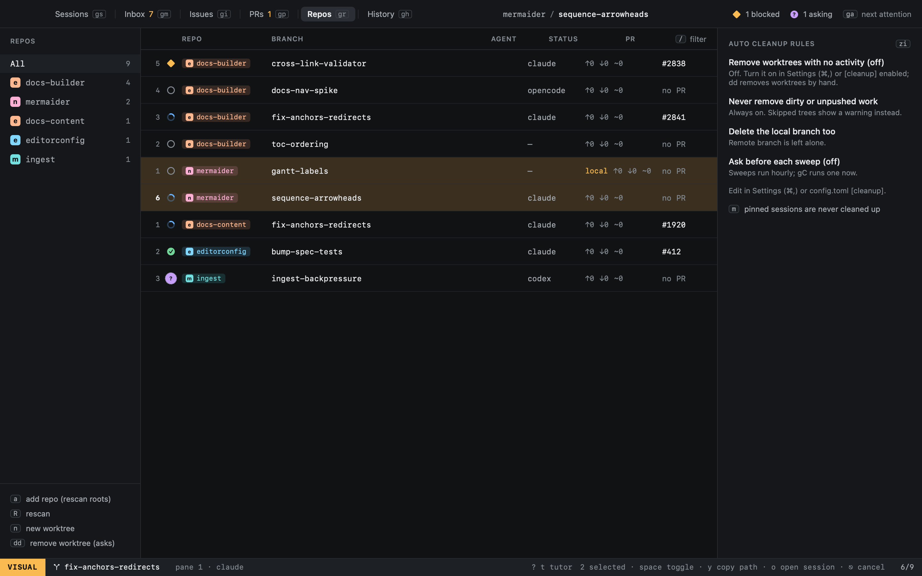Click the docs-builder tag on toc-ordering row

216,144
